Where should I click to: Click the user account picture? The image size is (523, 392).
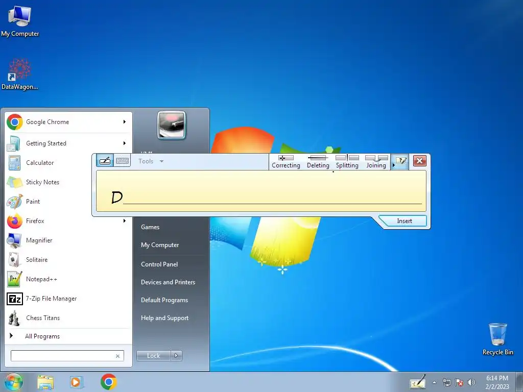coord(172,125)
